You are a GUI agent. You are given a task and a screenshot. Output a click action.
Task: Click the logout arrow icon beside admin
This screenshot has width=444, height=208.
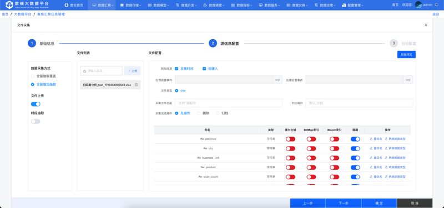coord(436,5)
